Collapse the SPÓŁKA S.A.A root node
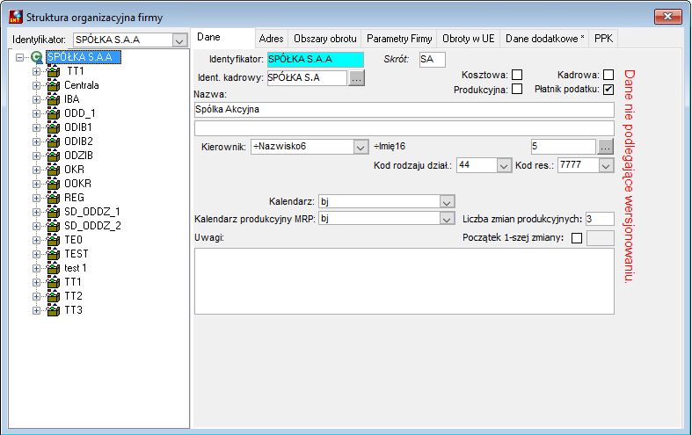The width and height of the screenshot is (692, 435). pyautogui.click(x=19, y=57)
